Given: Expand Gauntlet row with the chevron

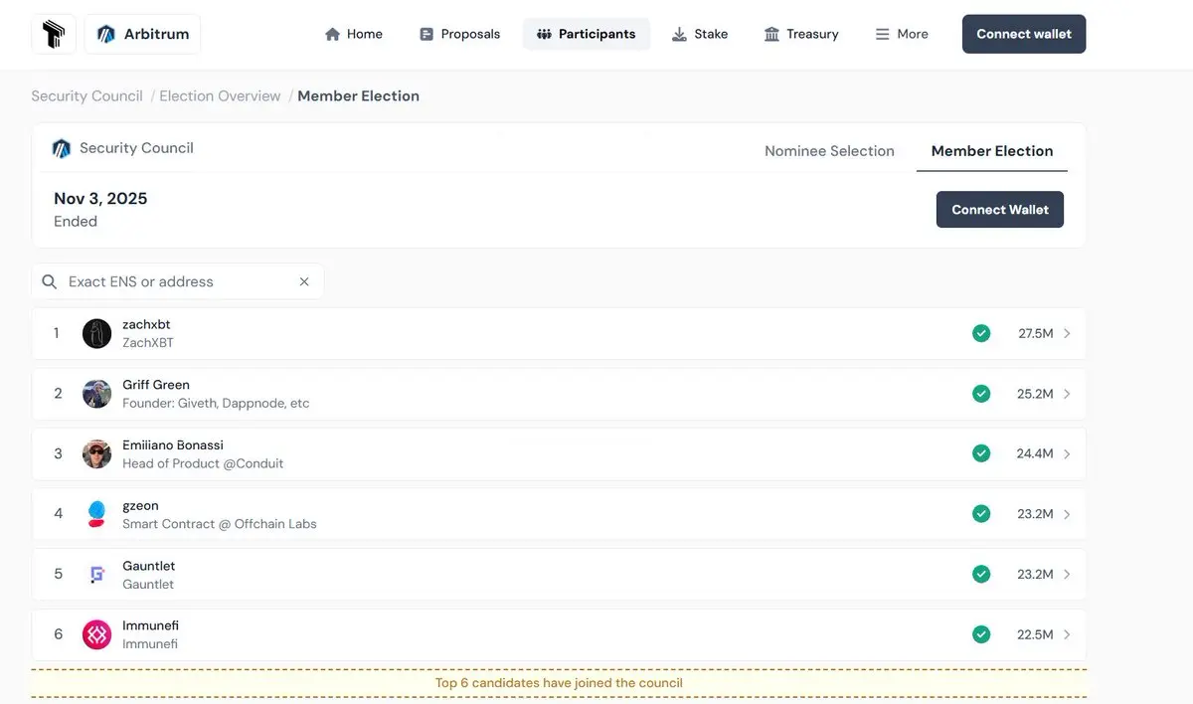Looking at the screenshot, I should point(1067,575).
